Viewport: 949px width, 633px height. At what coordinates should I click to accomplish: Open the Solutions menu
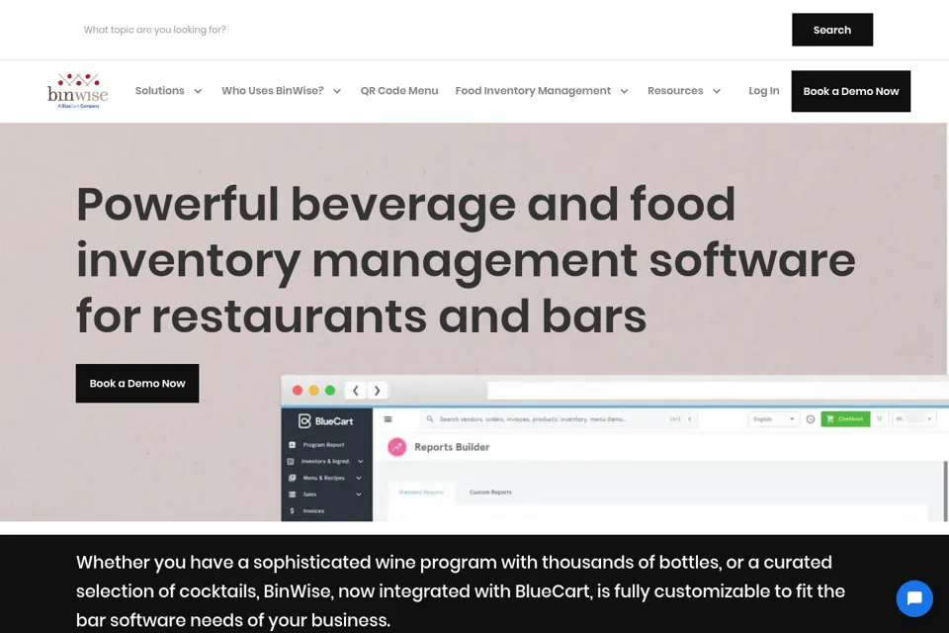[x=160, y=91]
